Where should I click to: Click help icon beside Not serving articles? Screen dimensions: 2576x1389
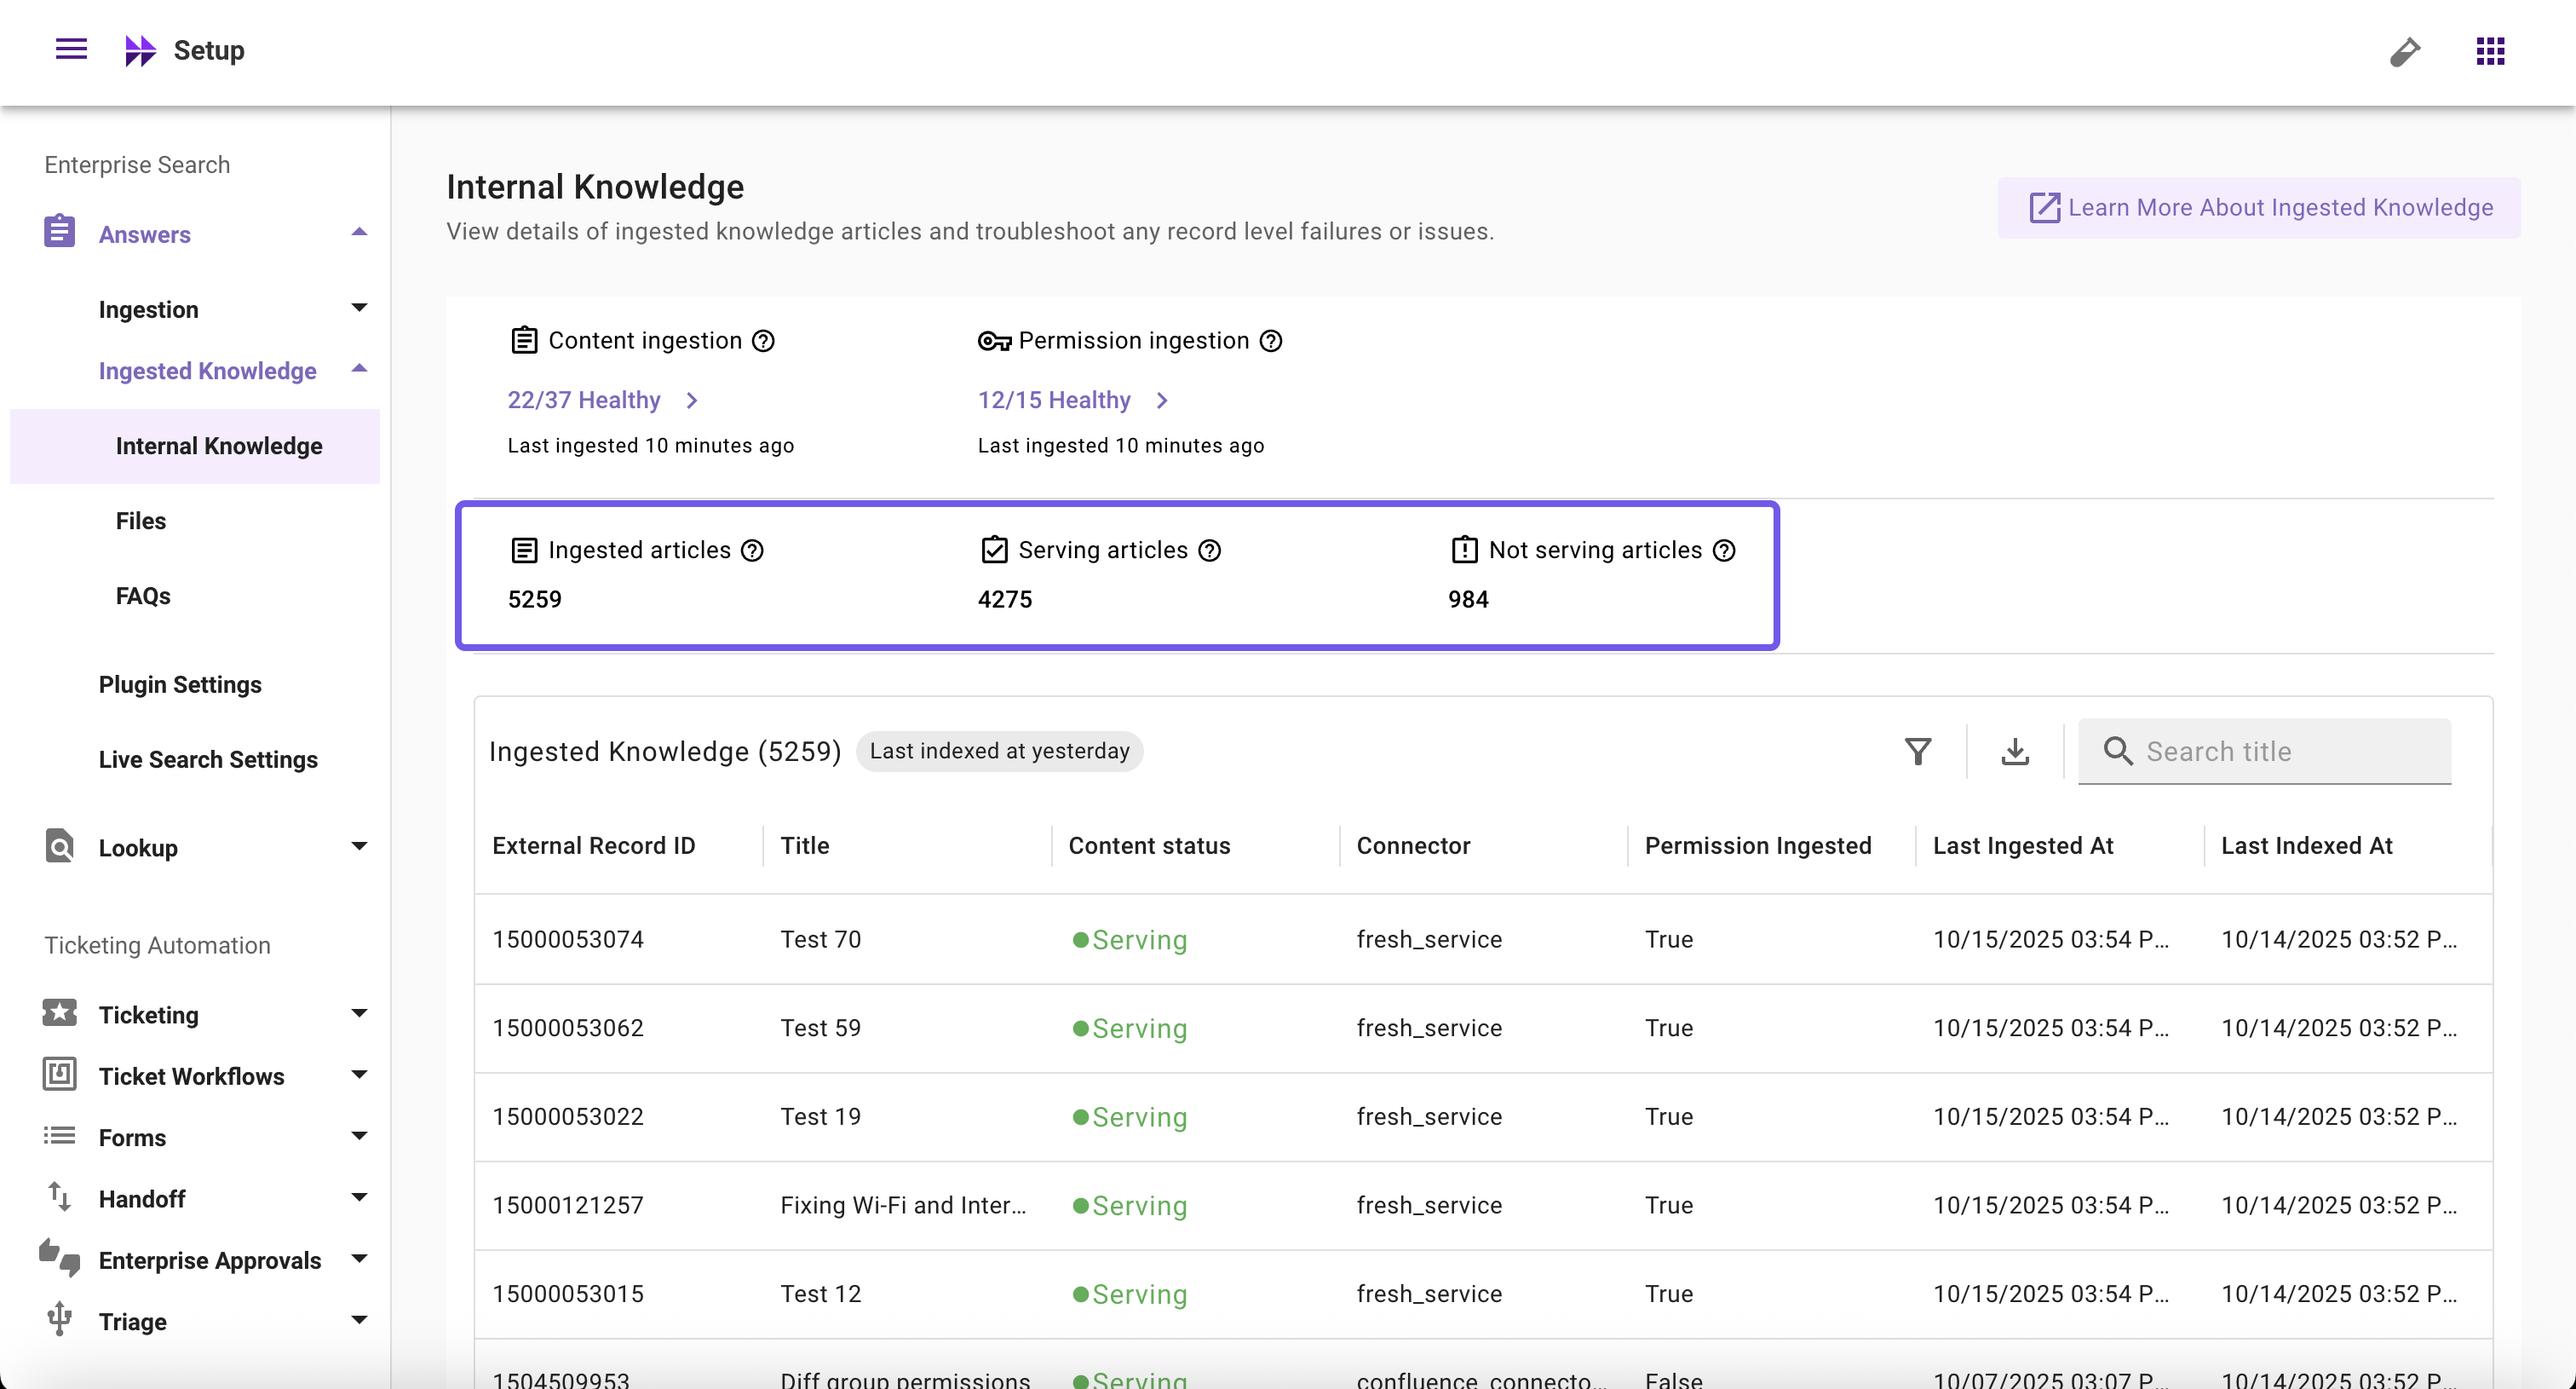point(1723,550)
